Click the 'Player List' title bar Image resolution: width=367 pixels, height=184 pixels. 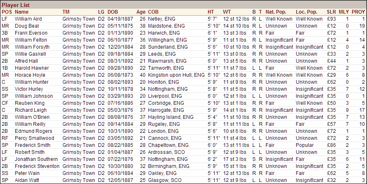point(184,5)
